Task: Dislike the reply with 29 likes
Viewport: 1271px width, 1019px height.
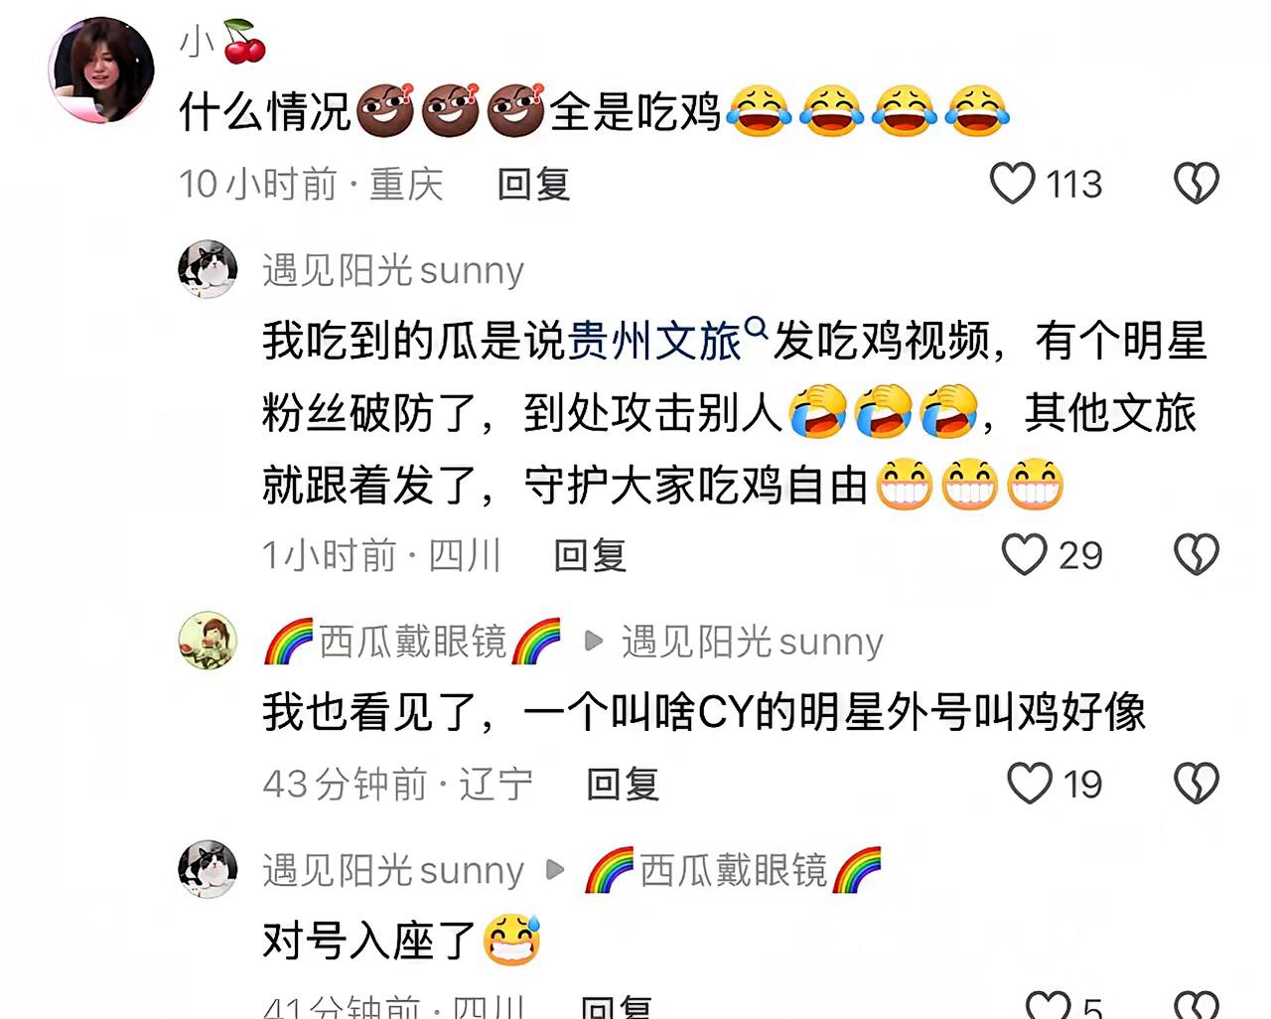Action: coord(1196,554)
